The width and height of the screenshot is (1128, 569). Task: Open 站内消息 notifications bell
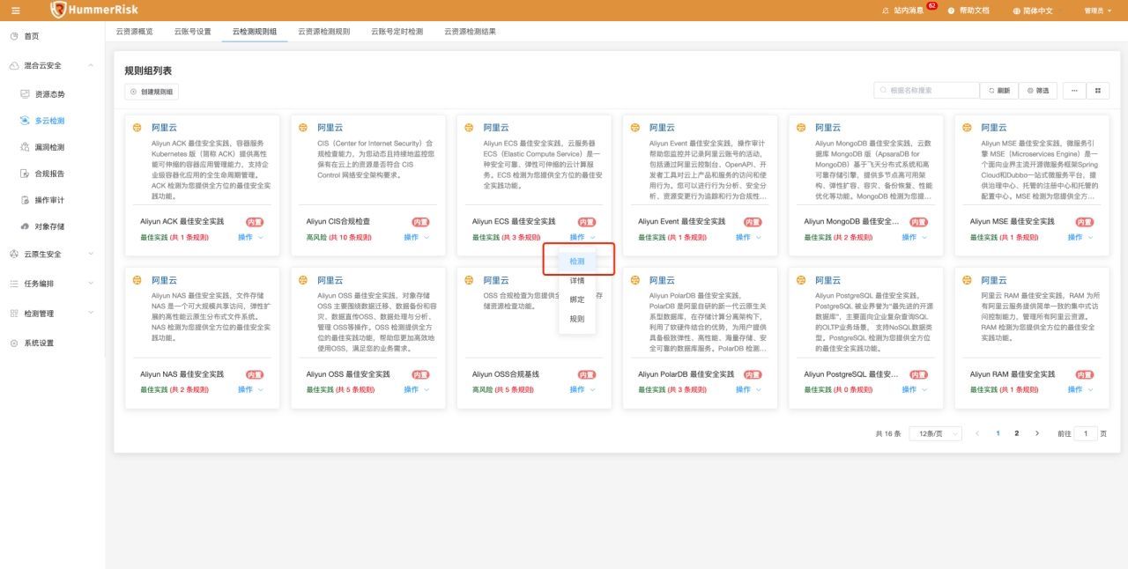coord(903,11)
